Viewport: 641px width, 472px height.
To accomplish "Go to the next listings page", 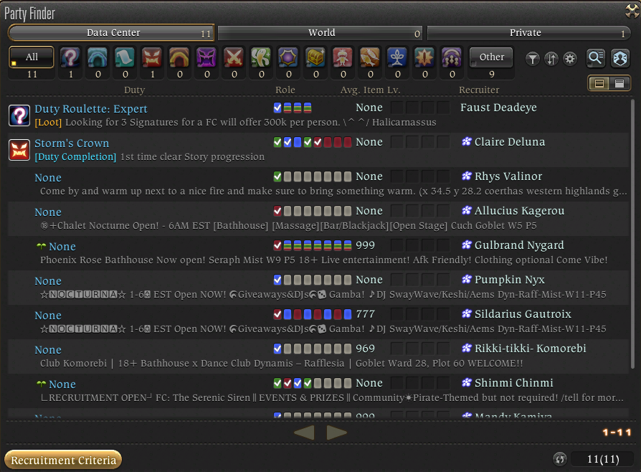I will (x=337, y=433).
